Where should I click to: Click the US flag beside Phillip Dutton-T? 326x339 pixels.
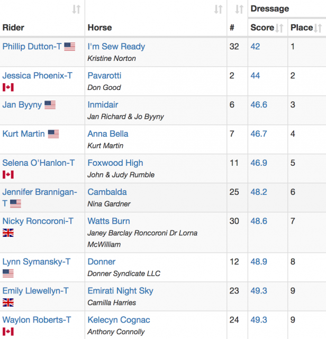69,47
